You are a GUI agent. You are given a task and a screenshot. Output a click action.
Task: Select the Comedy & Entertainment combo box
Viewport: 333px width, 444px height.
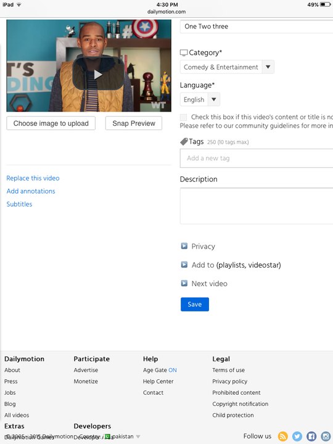tap(227, 67)
